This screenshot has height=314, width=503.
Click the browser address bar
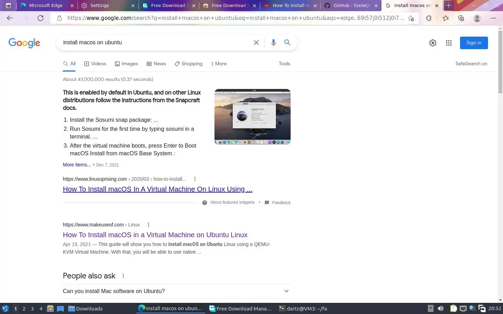pos(236,18)
